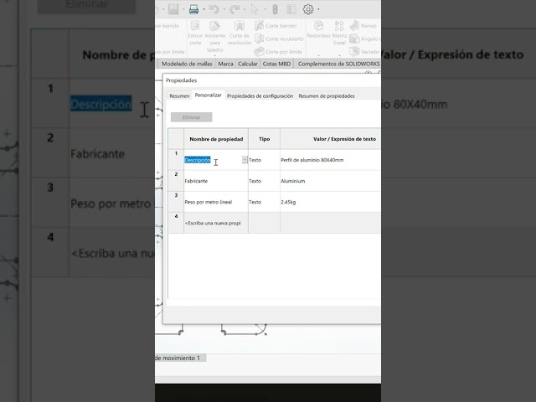This screenshot has height=402, width=536.
Task: Select the Asistente para taladro tool
Action: tap(215, 36)
